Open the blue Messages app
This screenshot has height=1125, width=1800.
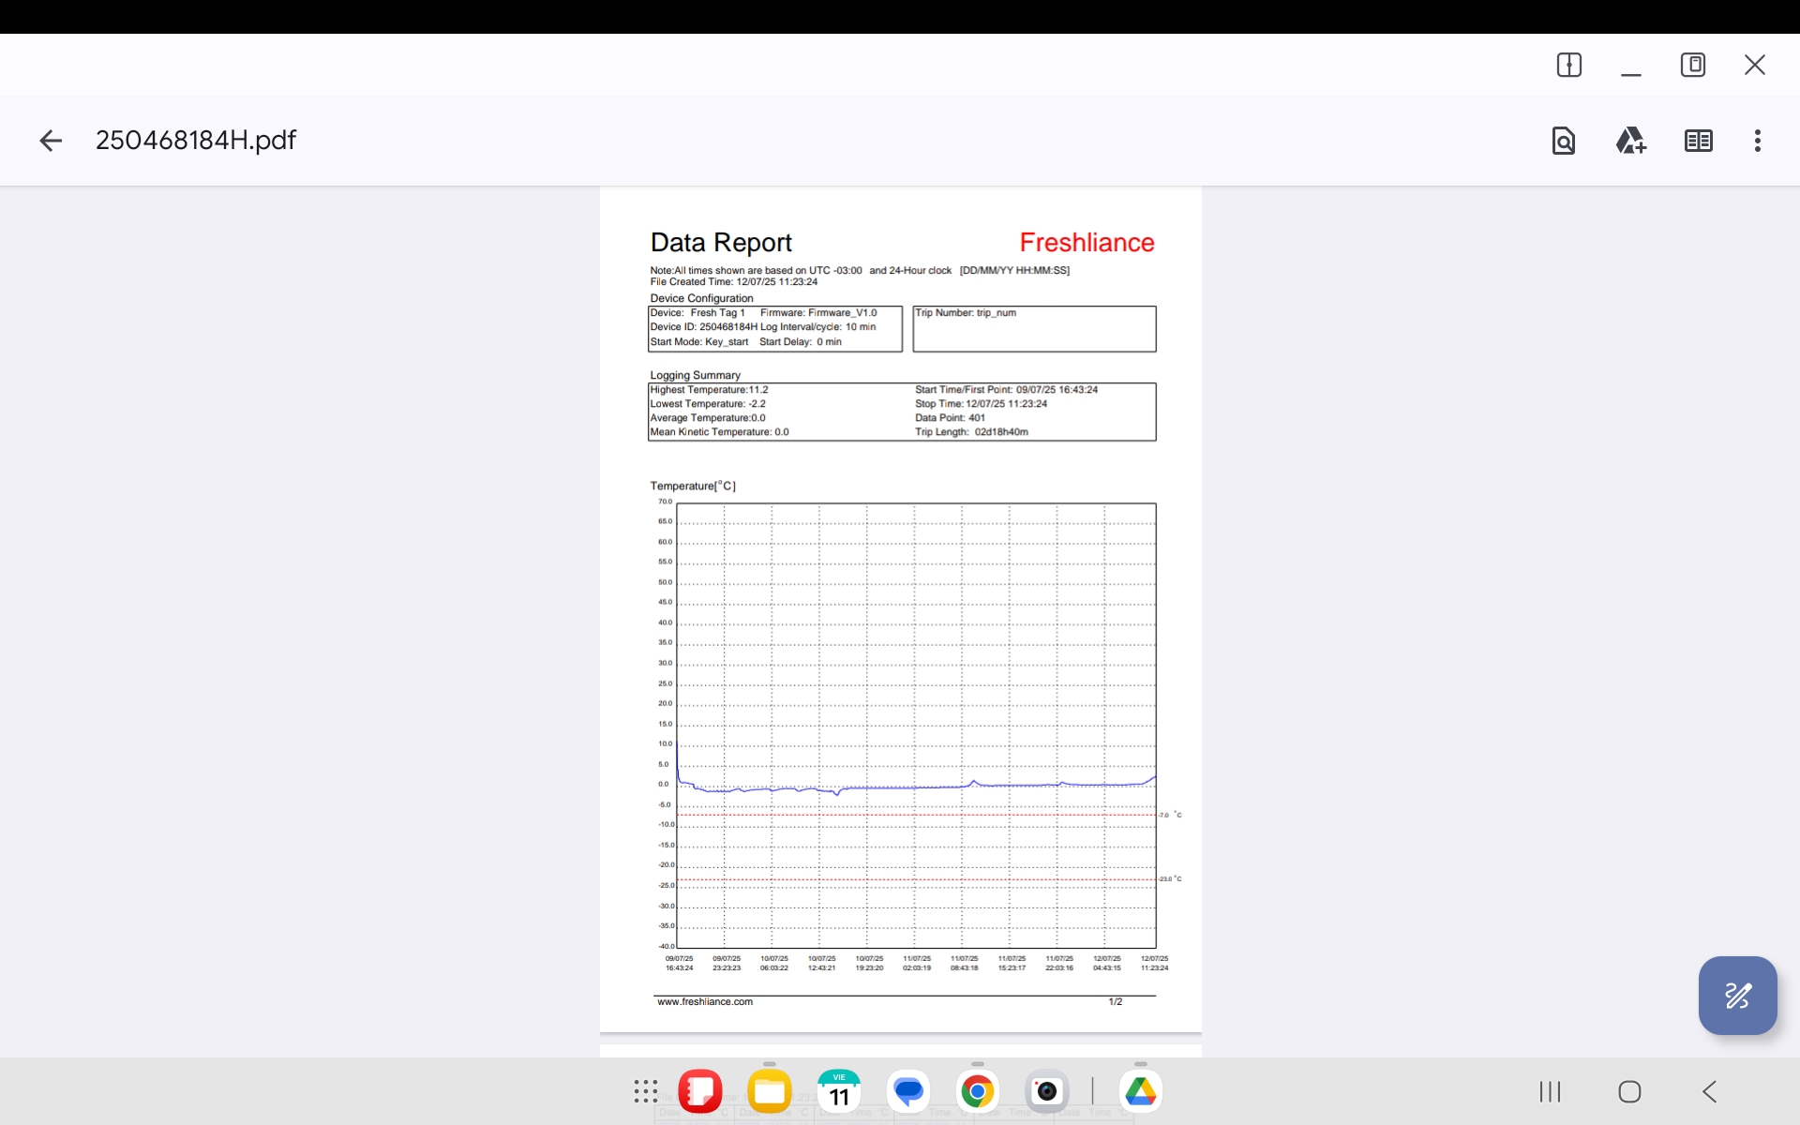pyautogui.click(x=907, y=1091)
